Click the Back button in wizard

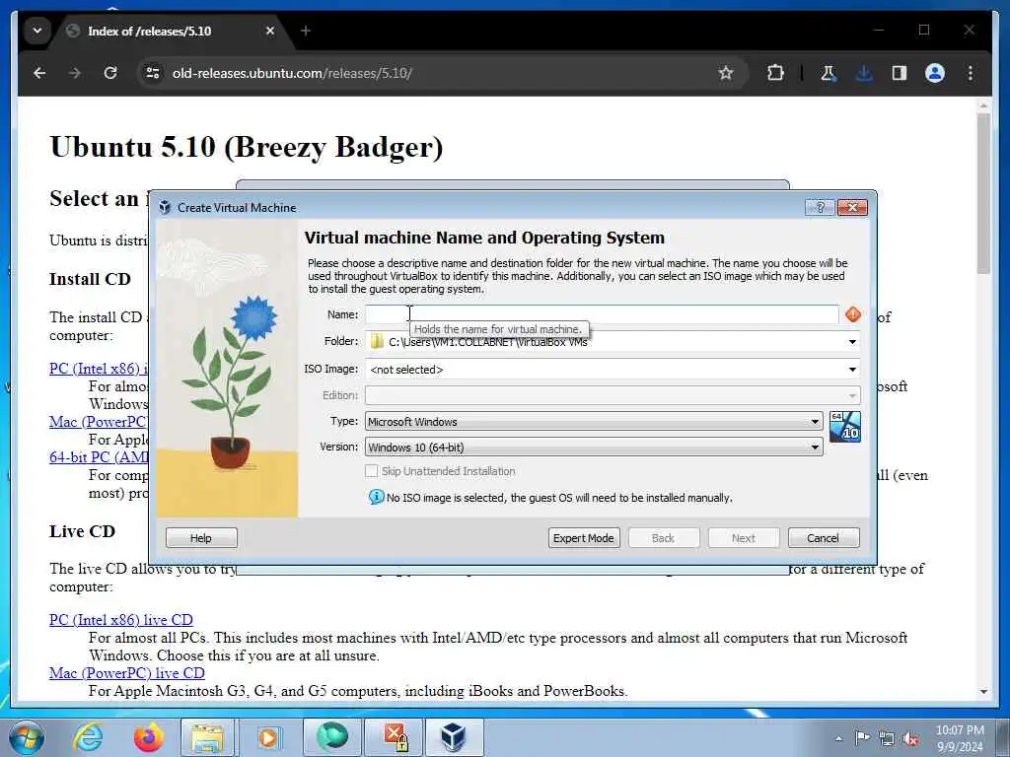(x=664, y=538)
